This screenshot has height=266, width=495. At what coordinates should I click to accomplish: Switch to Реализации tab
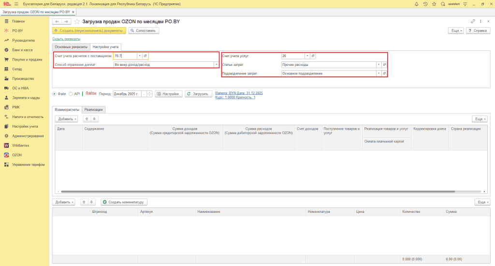pos(93,110)
